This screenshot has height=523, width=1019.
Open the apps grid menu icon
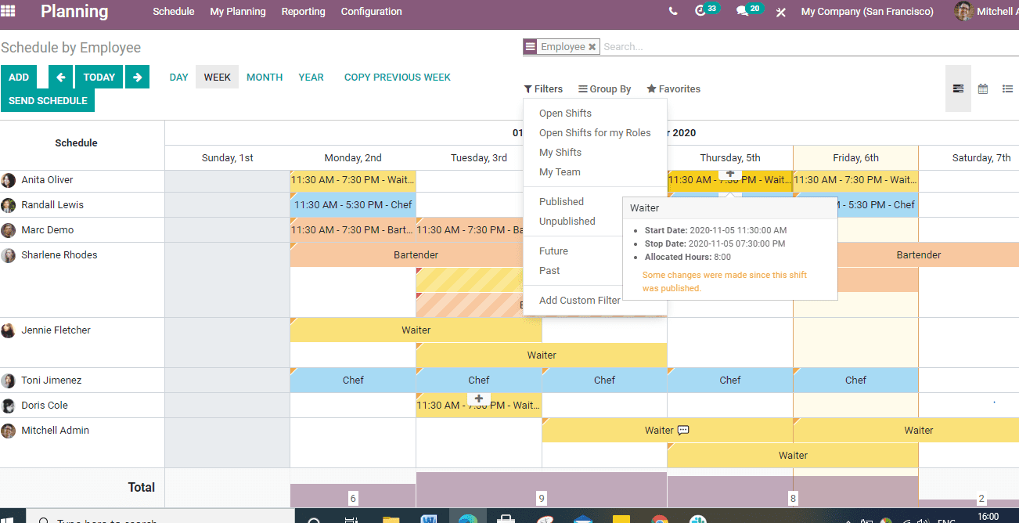coord(9,11)
